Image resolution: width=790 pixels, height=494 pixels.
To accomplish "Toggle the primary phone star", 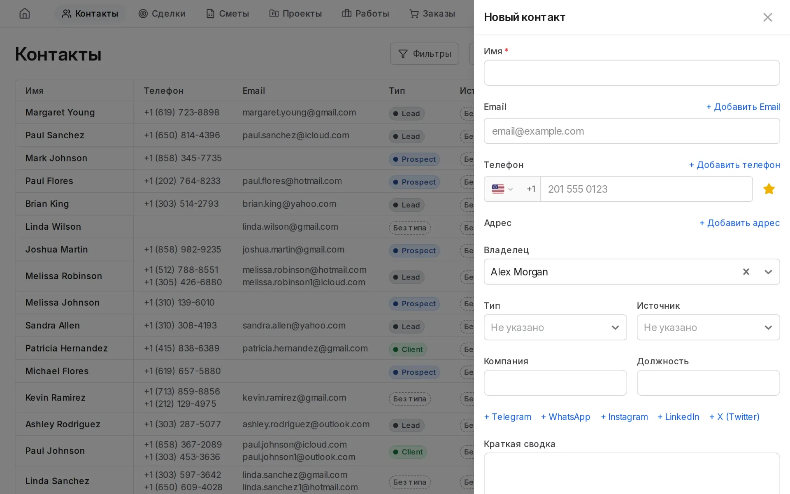I will 769,189.
